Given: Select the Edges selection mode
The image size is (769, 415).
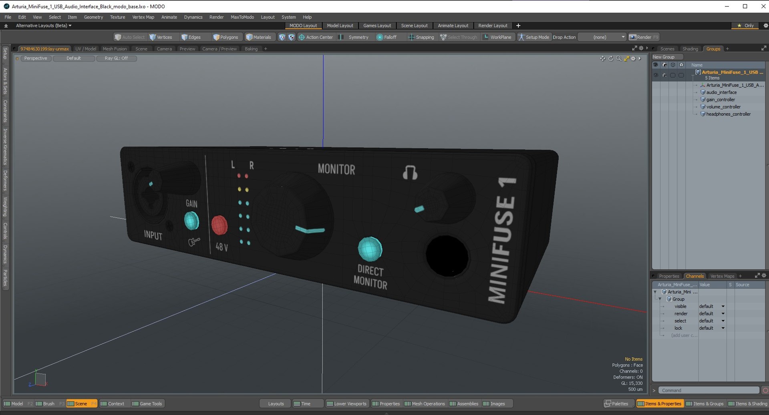Looking at the screenshot, I should pyautogui.click(x=191, y=37).
